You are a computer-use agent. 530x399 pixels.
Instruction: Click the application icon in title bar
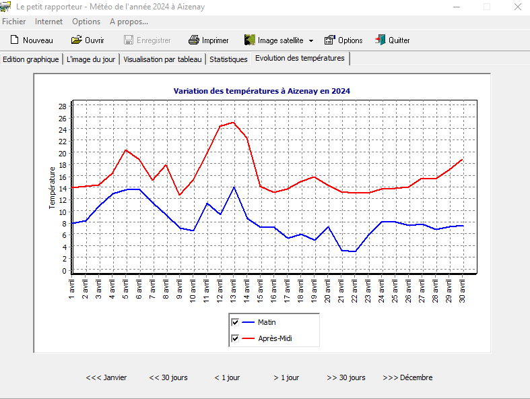coord(6,7)
